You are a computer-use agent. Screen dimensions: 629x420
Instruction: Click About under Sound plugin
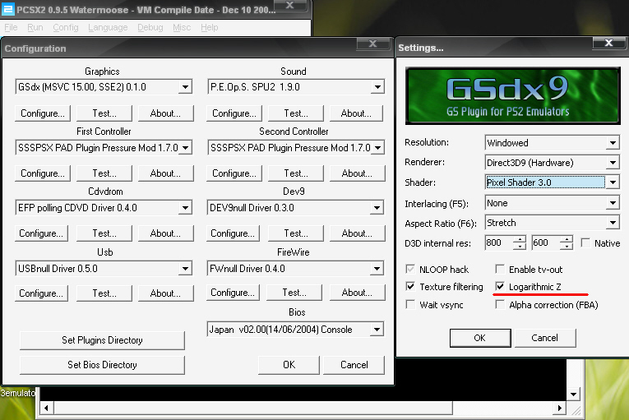tap(356, 113)
